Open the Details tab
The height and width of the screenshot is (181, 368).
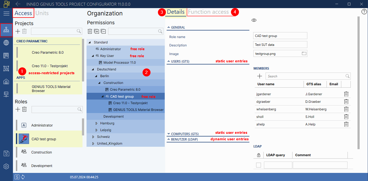pyautogui.click(x=176, y=12)
